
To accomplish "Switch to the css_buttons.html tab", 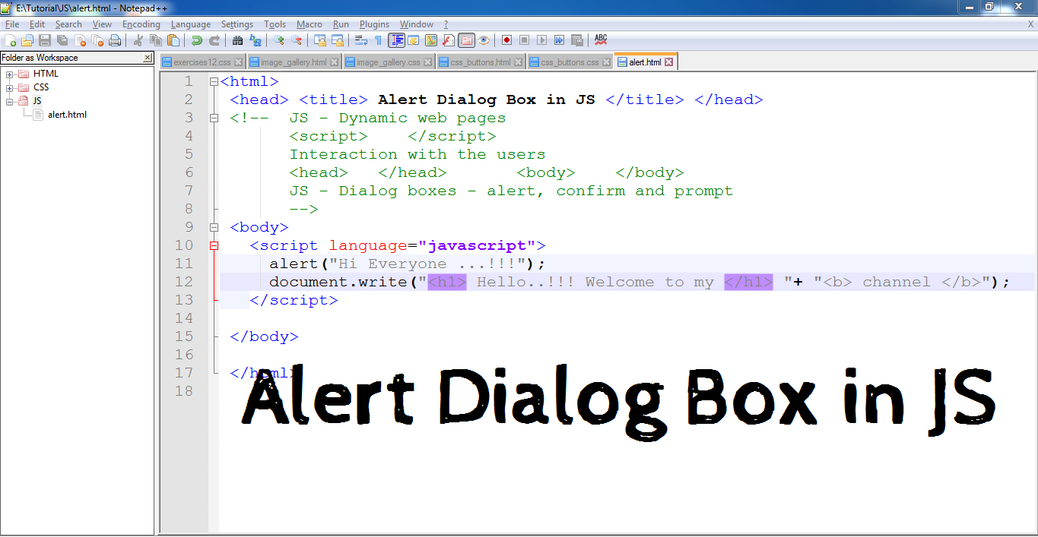I will tap(479, 62).
